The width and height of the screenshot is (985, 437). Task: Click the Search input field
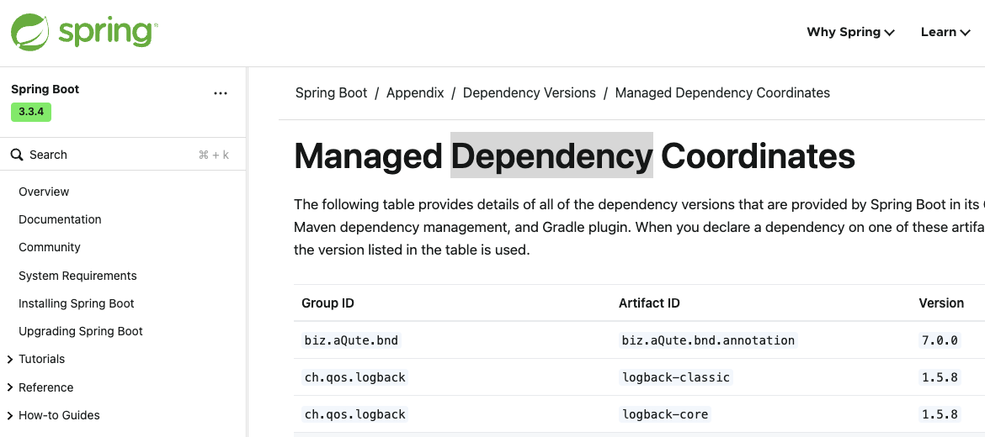(123, 155)
